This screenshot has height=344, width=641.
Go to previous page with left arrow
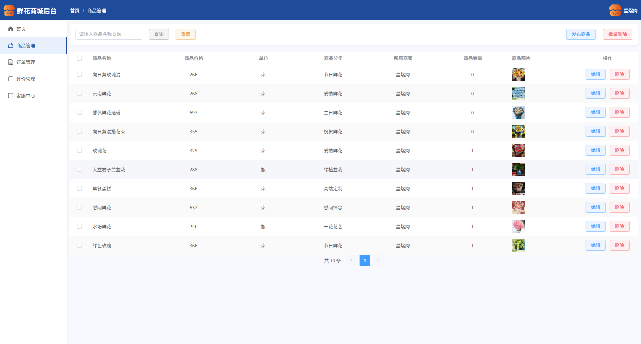tap(351, 260)
